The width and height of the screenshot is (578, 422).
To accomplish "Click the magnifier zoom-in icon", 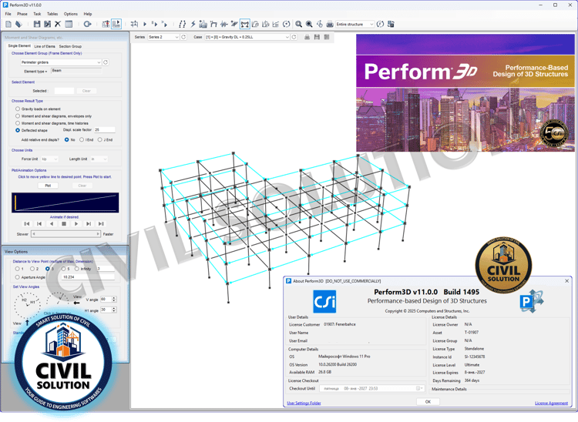I will [x=298, y=24].
